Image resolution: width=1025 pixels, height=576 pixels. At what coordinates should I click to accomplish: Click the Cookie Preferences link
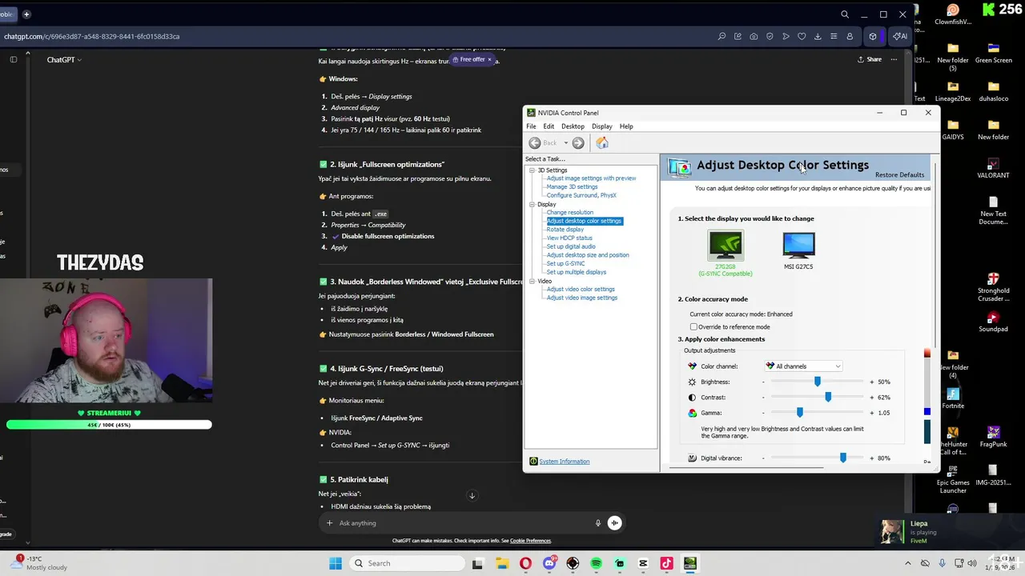(530, 541)
